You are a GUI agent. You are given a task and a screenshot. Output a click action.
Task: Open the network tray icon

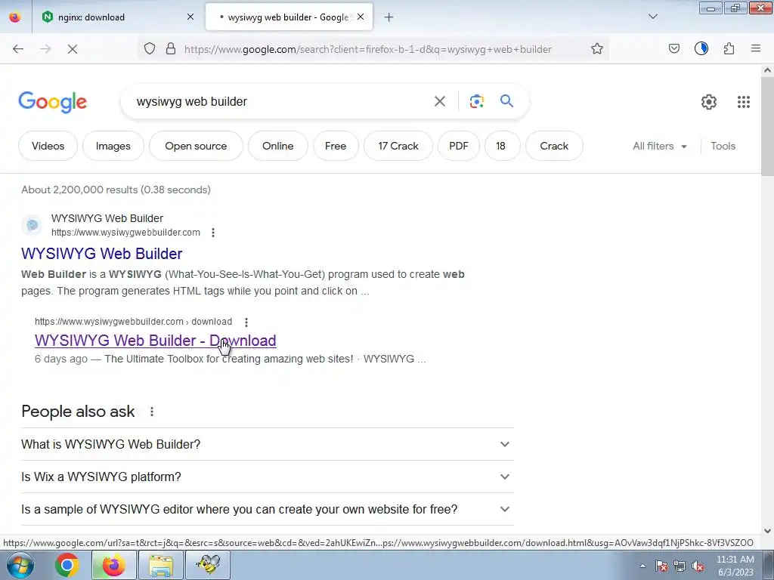[680, 566]
